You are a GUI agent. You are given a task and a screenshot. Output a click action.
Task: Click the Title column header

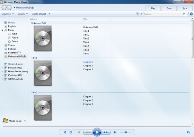pyautogui.click(x=85, y=19)
